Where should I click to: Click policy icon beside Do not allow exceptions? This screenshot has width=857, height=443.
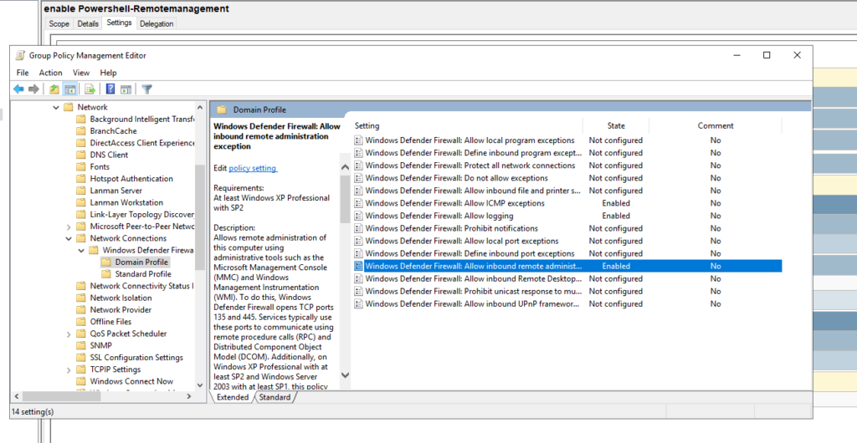click(x=358, y=178)
